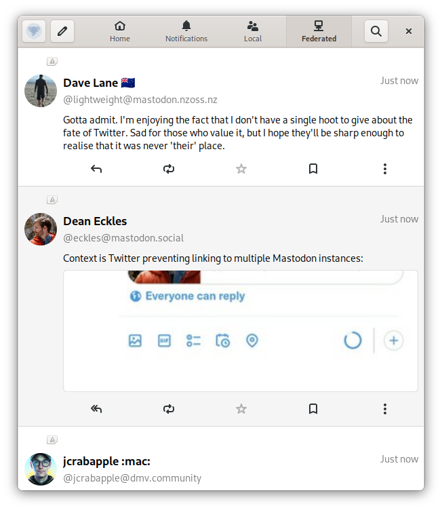Screen dimensions: 442x510
Task: Switch to the Local timeline tab
Action: coord(253,31)
